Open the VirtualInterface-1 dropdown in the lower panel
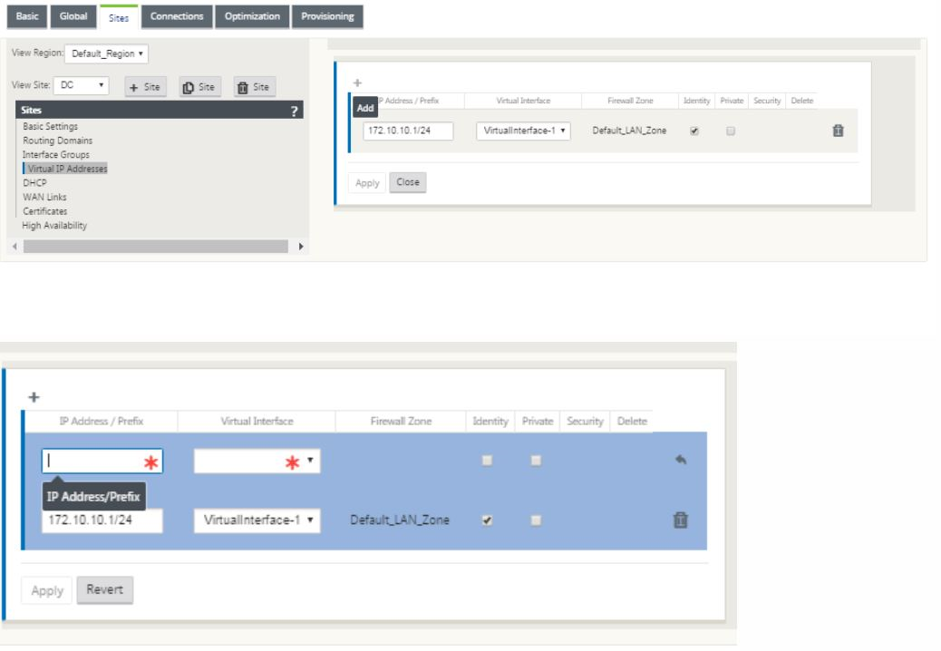Image resolution: width=941 pixels, height=651 pixels. [257, 520]
